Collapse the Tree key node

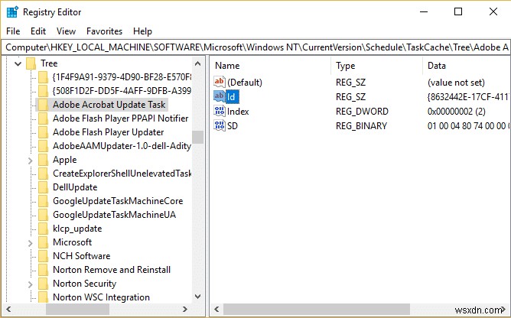(16, 63)
